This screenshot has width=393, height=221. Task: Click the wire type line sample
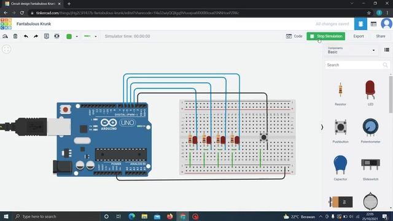click(x=87, y=36)
